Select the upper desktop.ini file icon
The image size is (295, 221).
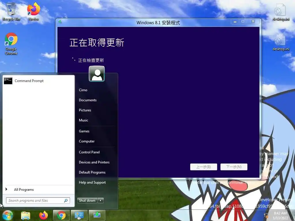click(x=281, y=12)
